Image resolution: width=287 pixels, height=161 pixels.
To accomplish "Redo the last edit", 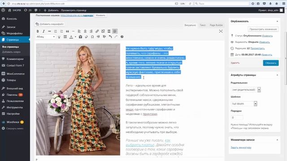I will tap(116, 37).
